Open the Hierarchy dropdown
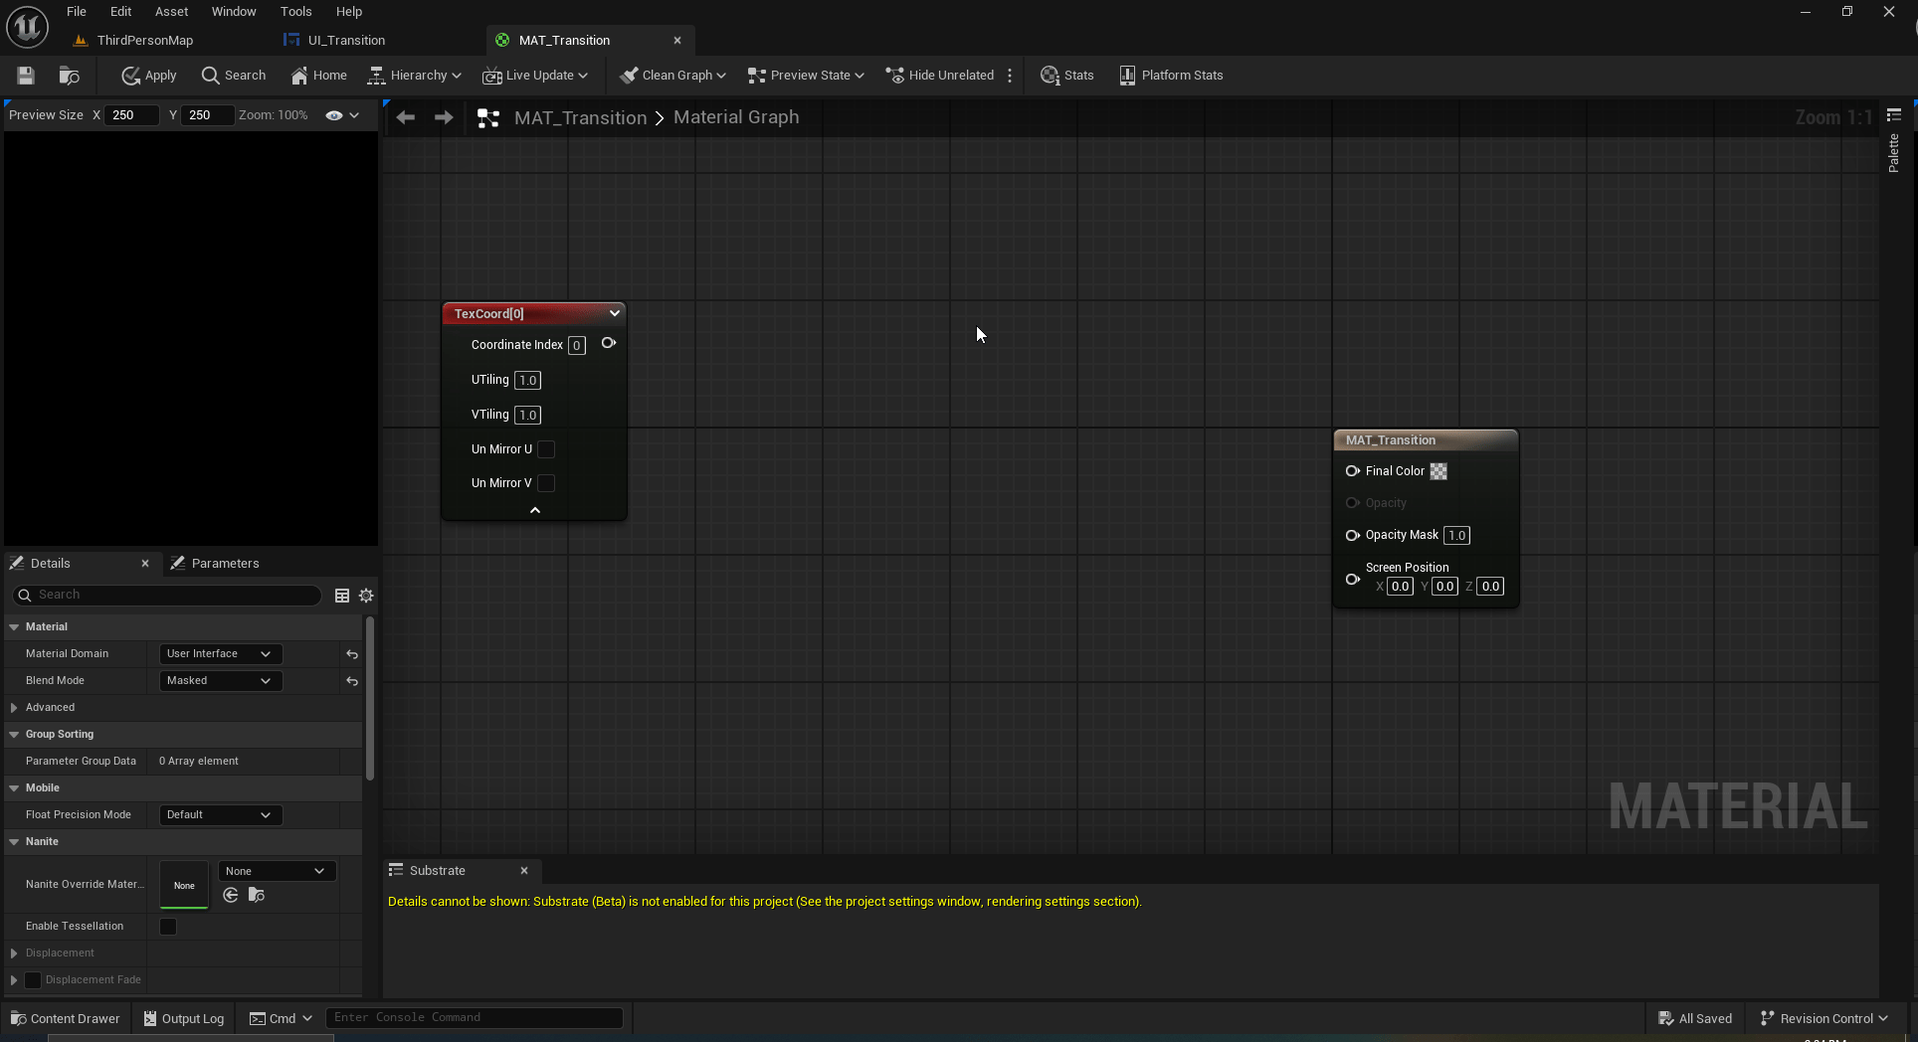The image size is (1918, 1042). click(415, 76)
